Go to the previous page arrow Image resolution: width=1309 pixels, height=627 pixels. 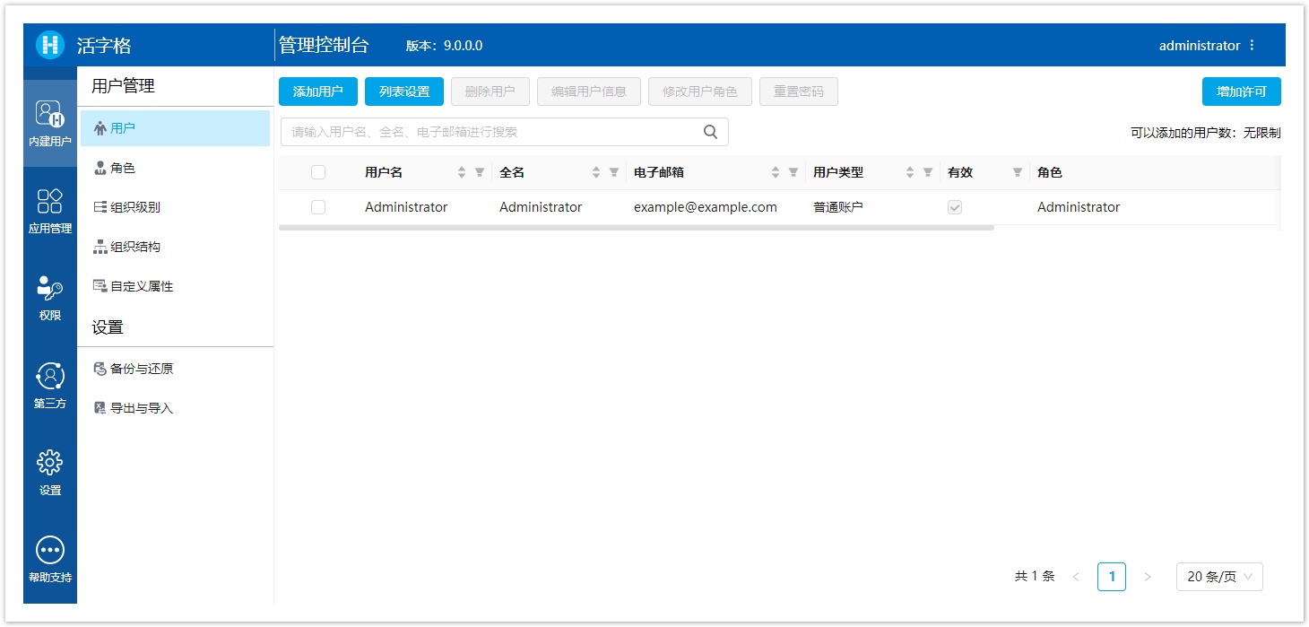click(x=1076, y=577)
